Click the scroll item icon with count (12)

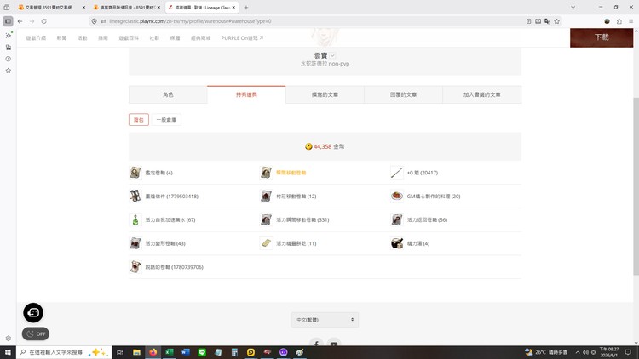pyautogui.click(x=266, y=197)
